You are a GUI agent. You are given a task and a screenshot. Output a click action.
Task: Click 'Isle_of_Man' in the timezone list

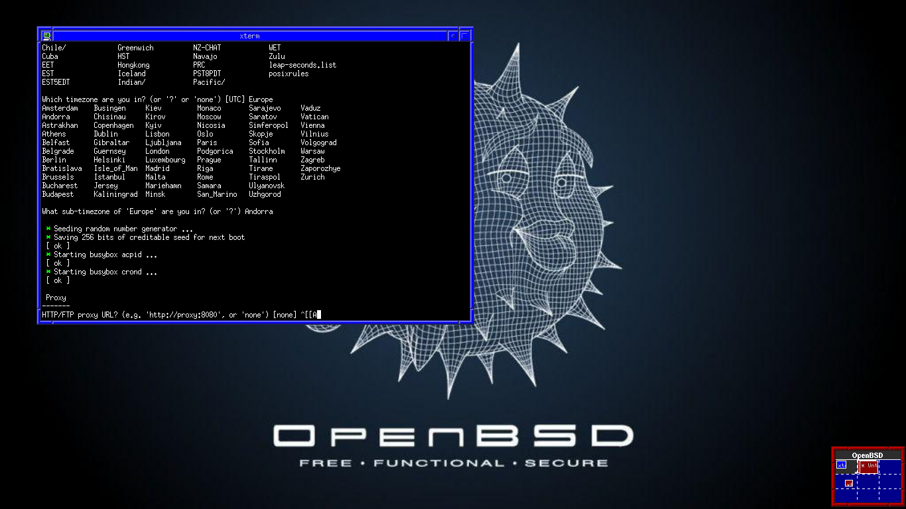[115, 168]
